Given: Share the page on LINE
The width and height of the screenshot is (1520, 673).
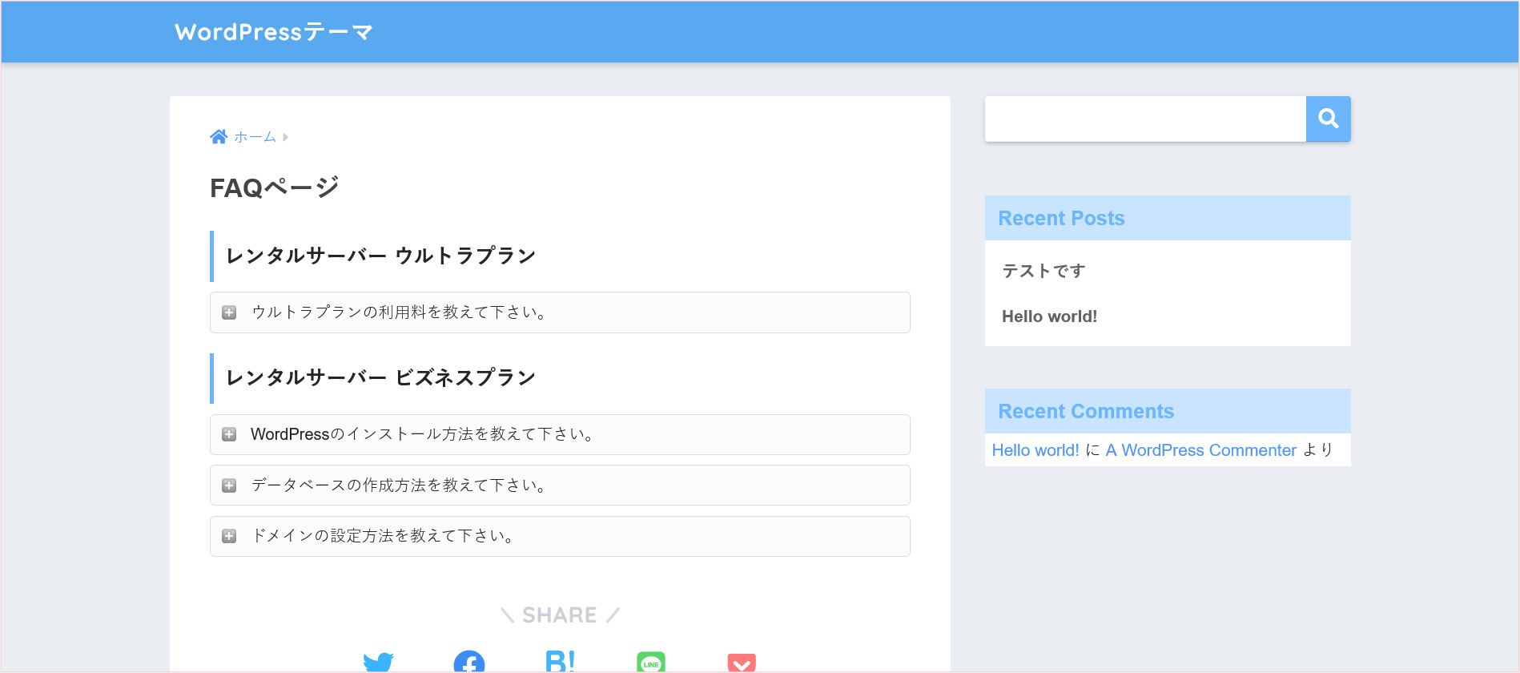Looking at the screenshot, I should pyautogui.click(x=651, y=662).
